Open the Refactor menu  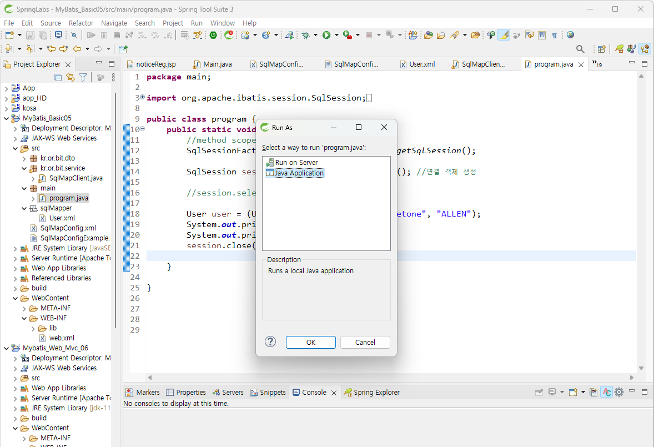(x=81, y=23)
